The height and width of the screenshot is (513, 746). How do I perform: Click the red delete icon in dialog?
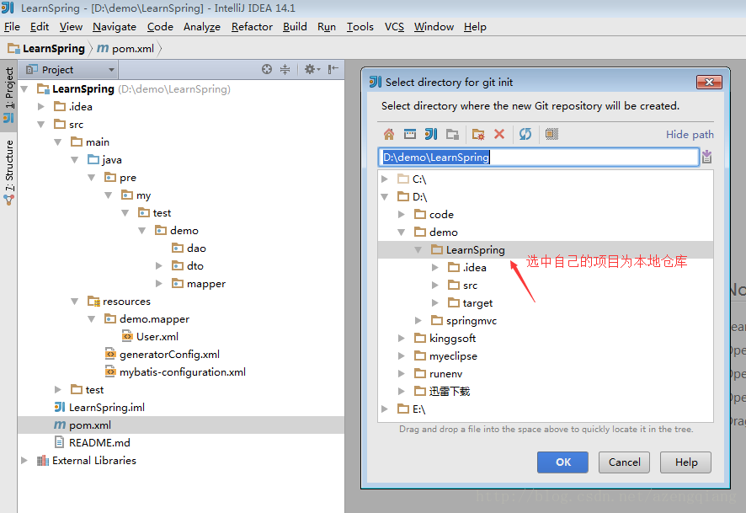499,134
